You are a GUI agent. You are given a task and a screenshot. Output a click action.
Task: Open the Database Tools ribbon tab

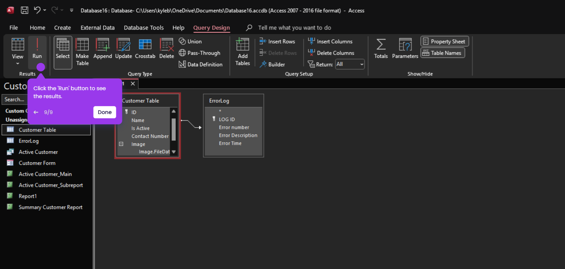(x=144, y=28)
